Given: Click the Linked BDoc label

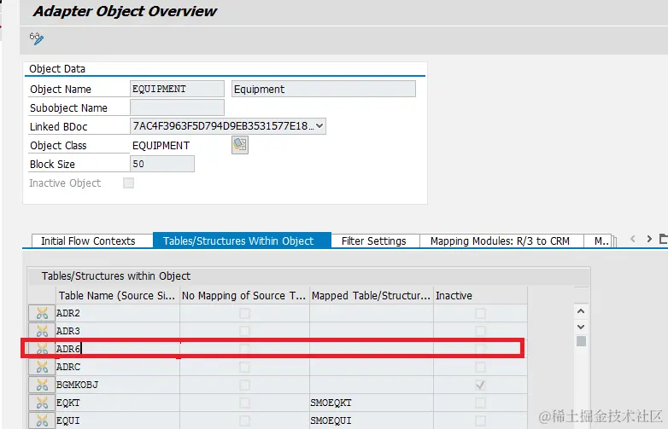Looking at the screenshot, I should tap(58, 127).
